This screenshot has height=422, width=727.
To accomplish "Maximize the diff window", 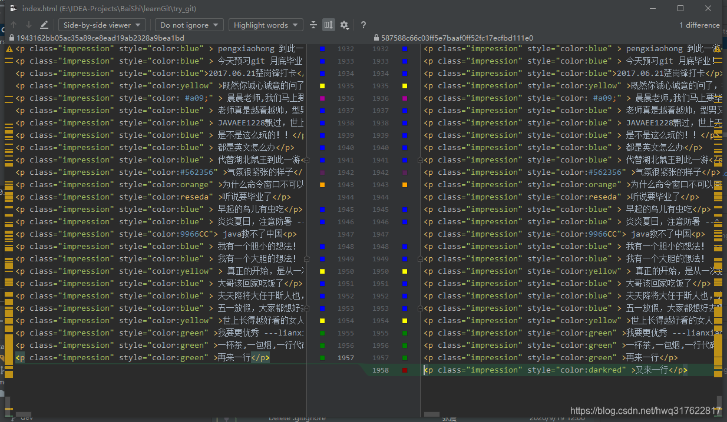I will (x=680, y=8).
